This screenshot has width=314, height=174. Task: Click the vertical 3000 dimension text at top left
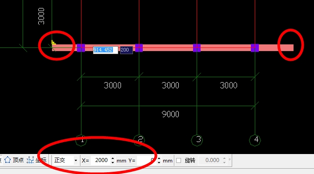point(41,16)
